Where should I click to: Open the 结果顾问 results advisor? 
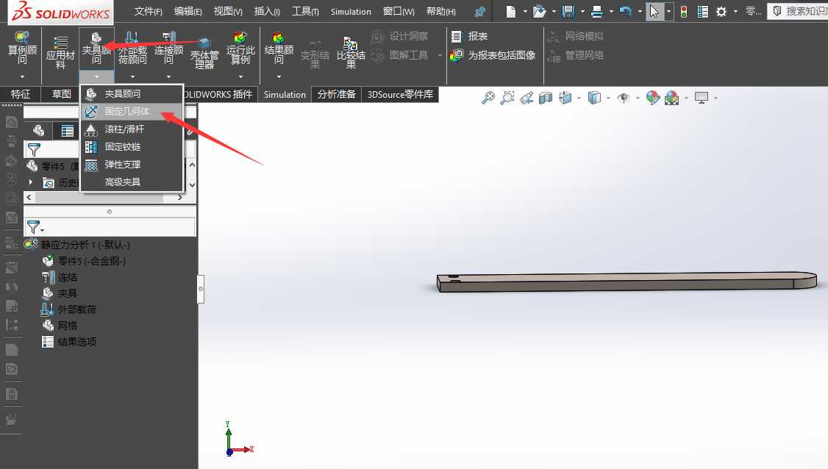[x=278, y=46]
